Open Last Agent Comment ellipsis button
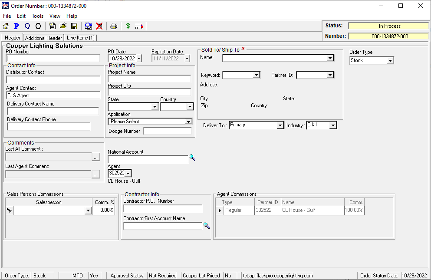The height and width of the screenshot is (280, 431). 95,175
